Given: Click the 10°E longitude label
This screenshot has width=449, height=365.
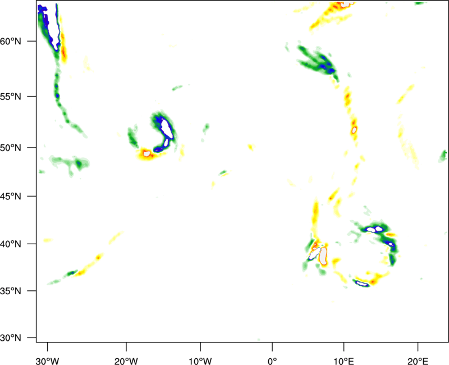Looking at the screenshot, I should pyautogui.click(x=343, y=361).
